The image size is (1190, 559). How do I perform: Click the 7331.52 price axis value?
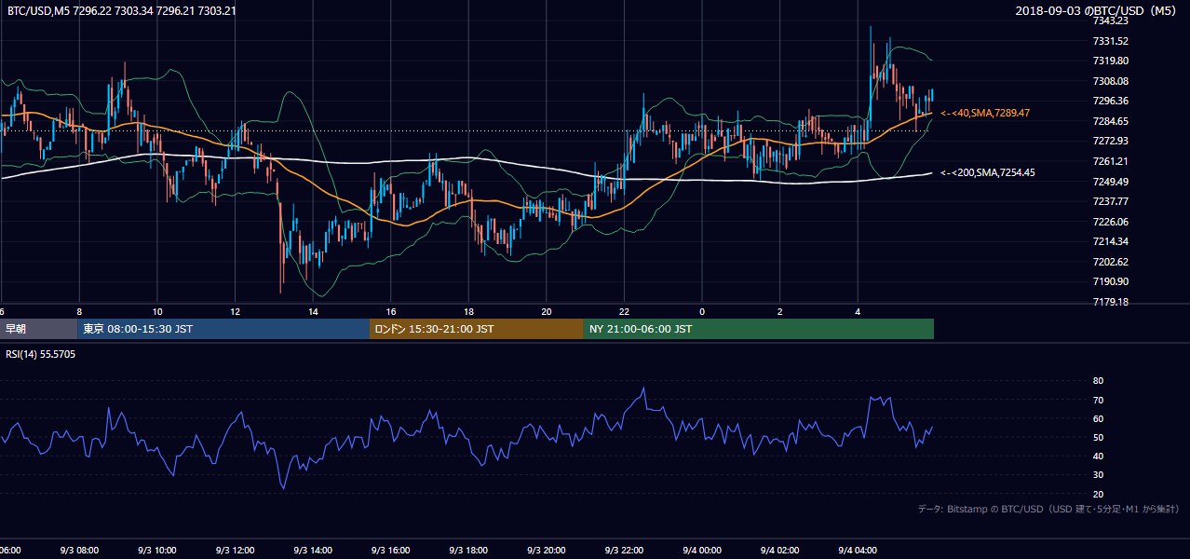click(x=1110, y=41)
